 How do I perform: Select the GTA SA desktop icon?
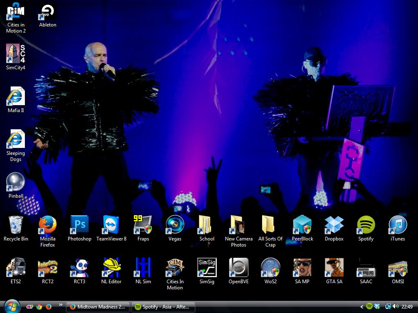334,267
